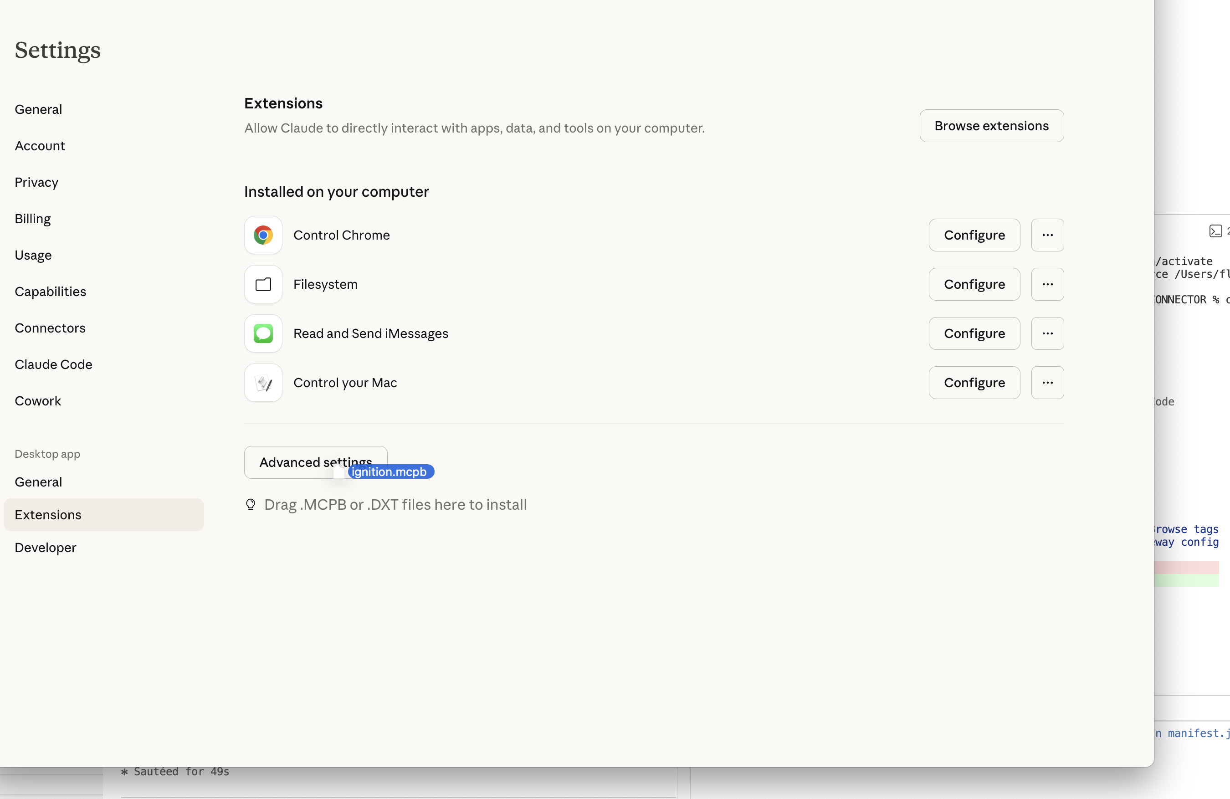Configure the Filesystem extension
This screenshot has height=799, width=1230.
[974, 284]
